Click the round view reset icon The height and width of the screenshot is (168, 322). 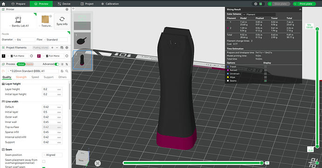98,163
